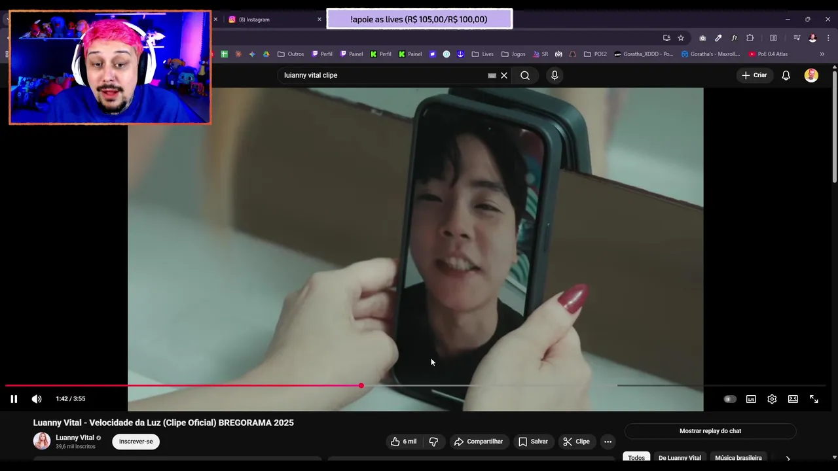
Task: Open YouTube notifications bell
Action: (x=786, y=75)
